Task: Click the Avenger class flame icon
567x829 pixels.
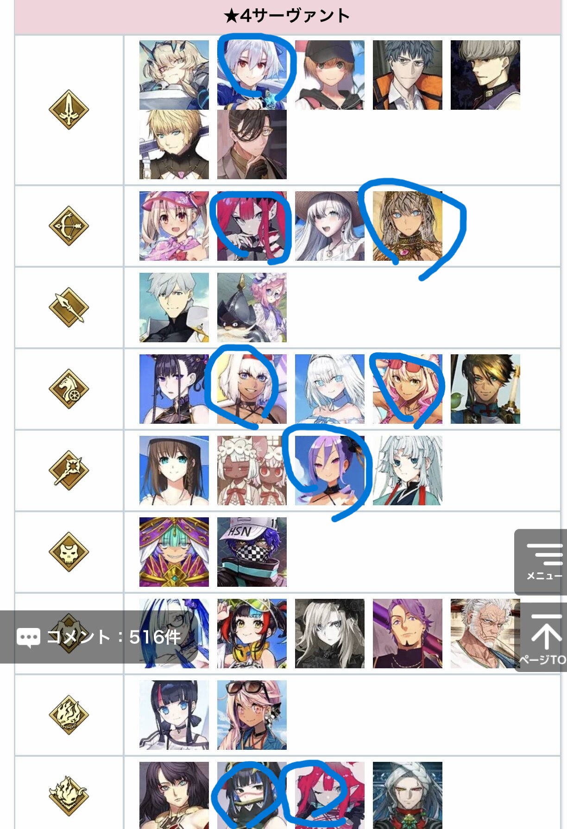Action: coord(69,796)
